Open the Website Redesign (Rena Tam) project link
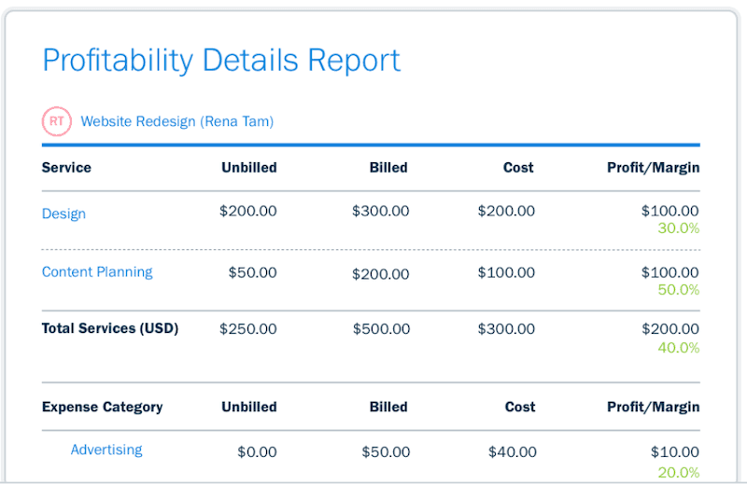The width and height of the screenshot is (747, 484). [176, 121]
